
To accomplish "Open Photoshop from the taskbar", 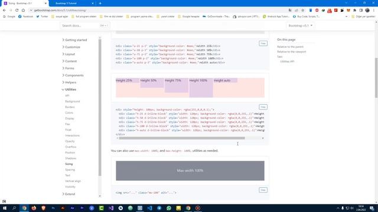I will (x=53, y=208).
